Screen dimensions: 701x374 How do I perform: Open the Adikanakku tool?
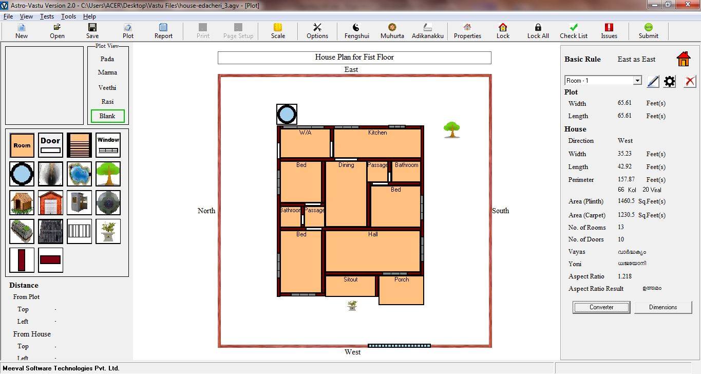coord(428,30)
